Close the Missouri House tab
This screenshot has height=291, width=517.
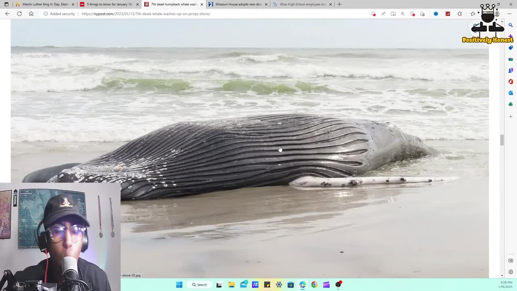point(266,4)
